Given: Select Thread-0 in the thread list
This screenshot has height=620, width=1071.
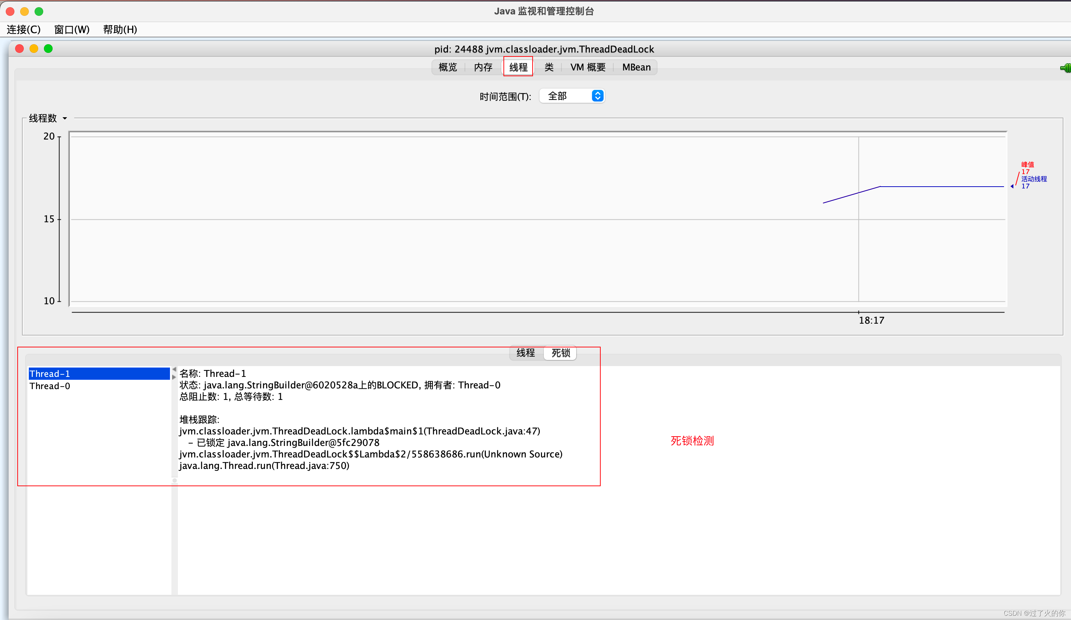Looking at the screenshot, I should 50,386.
